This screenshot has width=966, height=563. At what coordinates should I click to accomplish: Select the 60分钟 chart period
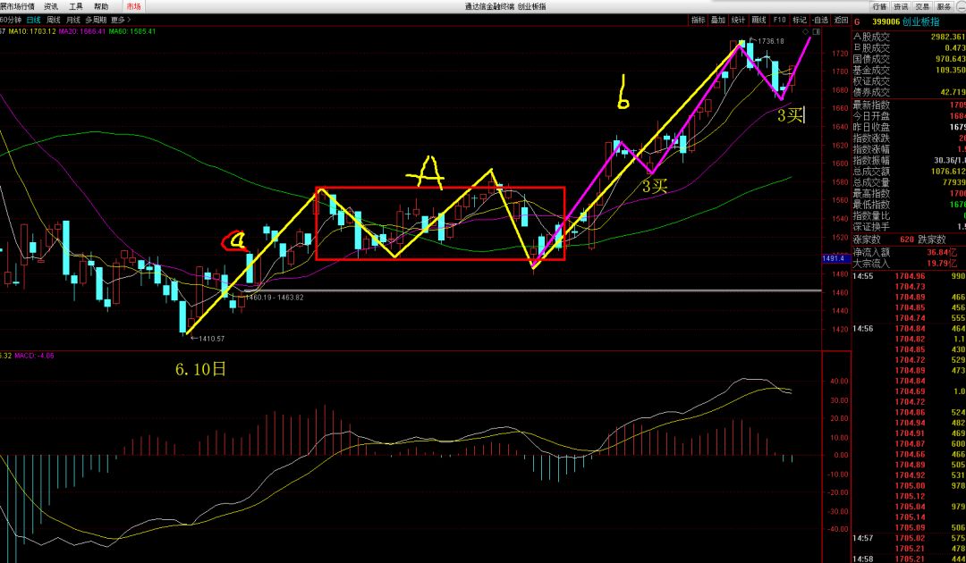point(11,21)
